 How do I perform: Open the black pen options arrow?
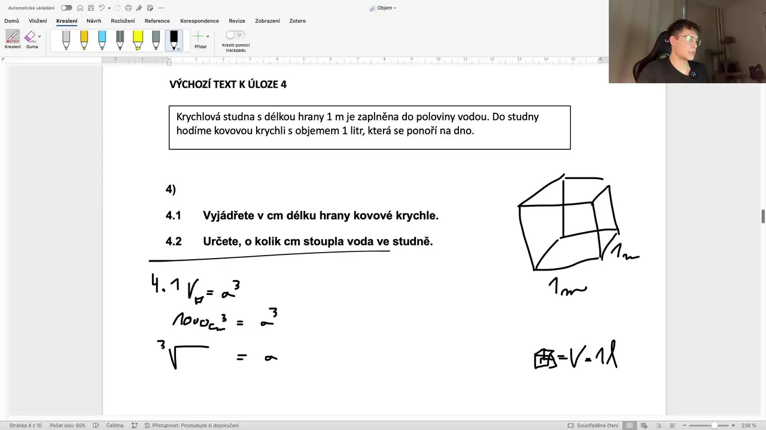[x=178, y=50]
